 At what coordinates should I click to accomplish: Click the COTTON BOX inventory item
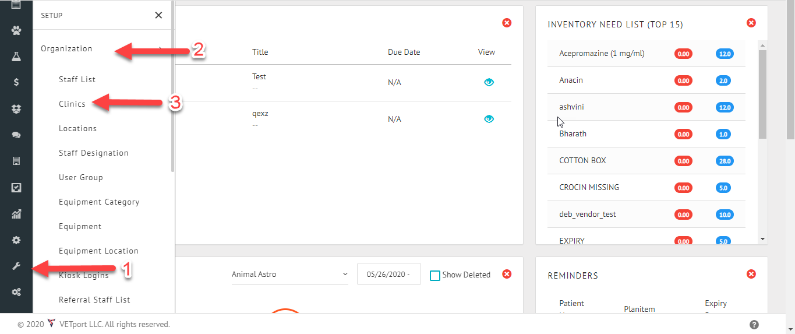tap(582, 160)
